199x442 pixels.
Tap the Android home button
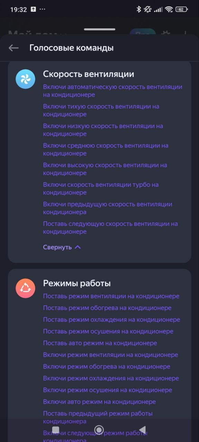(99, 430)
